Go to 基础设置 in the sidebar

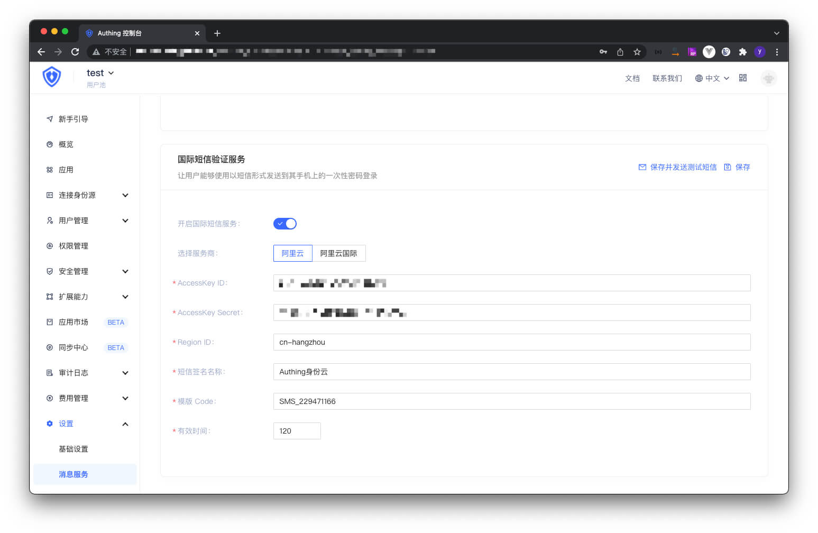[73, 449]
